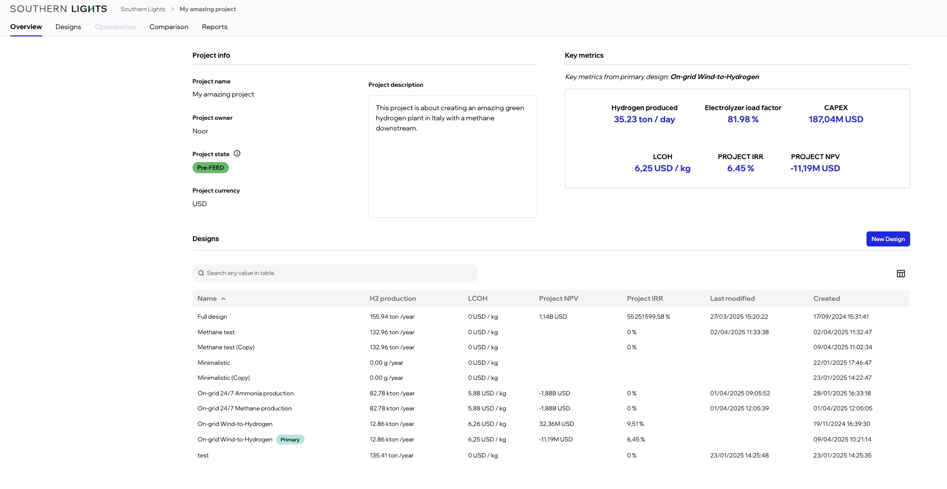The height and width of the screenshot is (489, 947).
Task: Switch to the Overview tab
Action: [26, 27]
